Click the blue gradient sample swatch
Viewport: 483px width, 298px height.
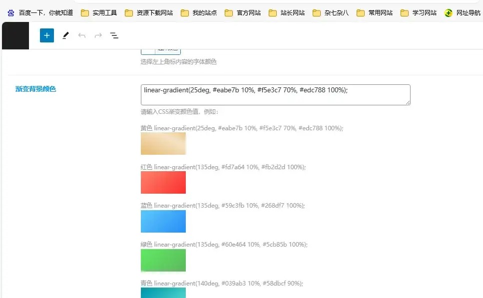tap(163, 221)
